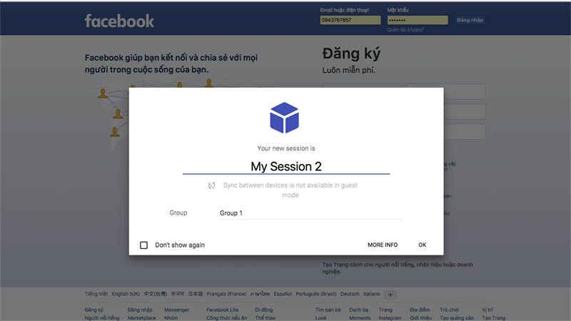Click the sync unavailable icon

(211, 185)
